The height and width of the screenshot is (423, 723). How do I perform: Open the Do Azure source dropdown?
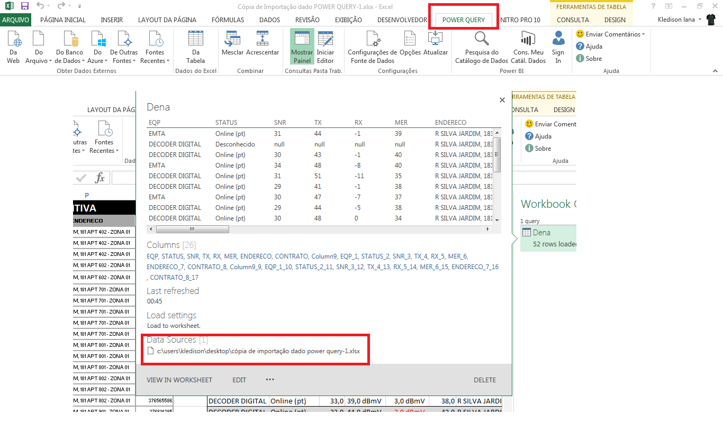pos(98,48)
